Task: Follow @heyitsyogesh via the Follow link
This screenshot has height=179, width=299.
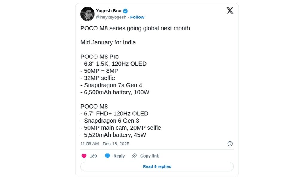Action: click(x=137, y=17)
